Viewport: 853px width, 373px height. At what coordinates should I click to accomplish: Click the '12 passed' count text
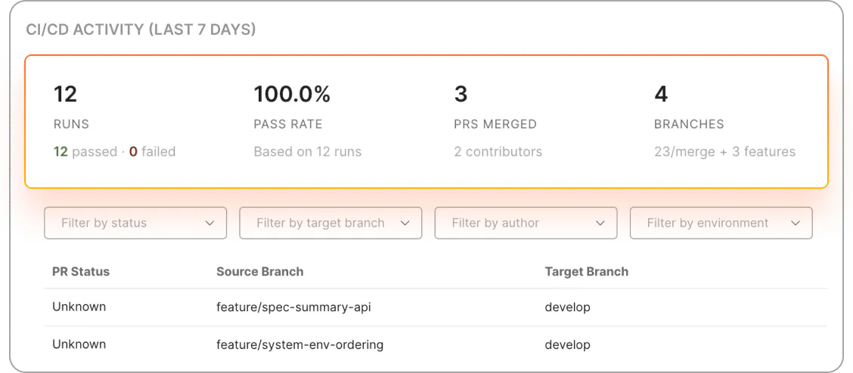[85, 152]
